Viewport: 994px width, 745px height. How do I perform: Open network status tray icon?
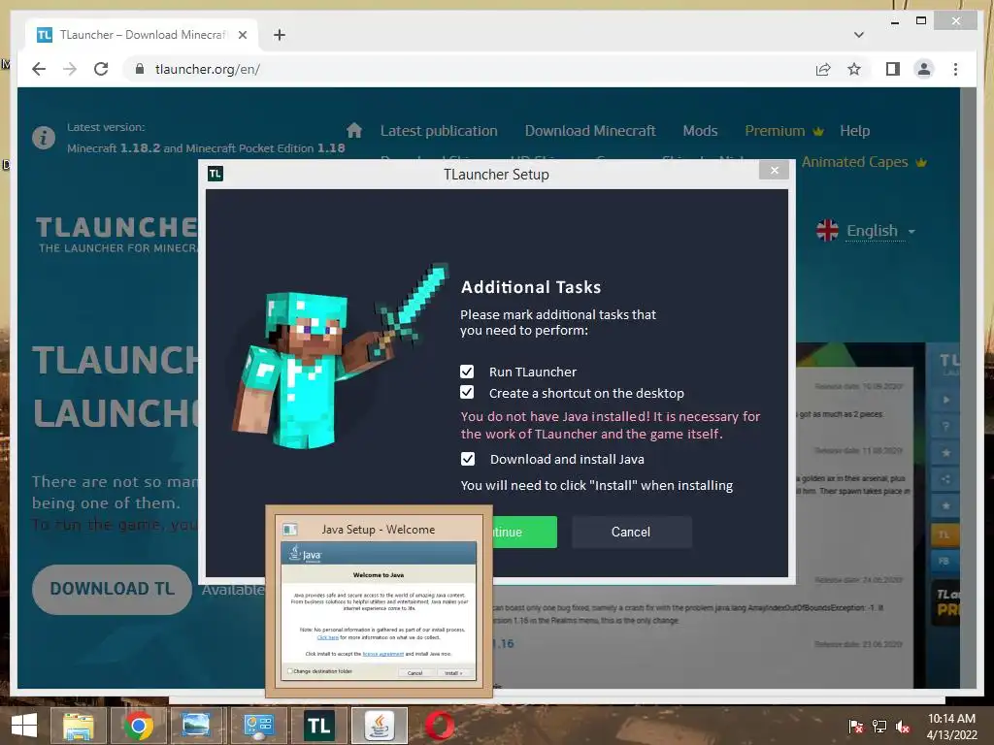(x=879, y=726)
